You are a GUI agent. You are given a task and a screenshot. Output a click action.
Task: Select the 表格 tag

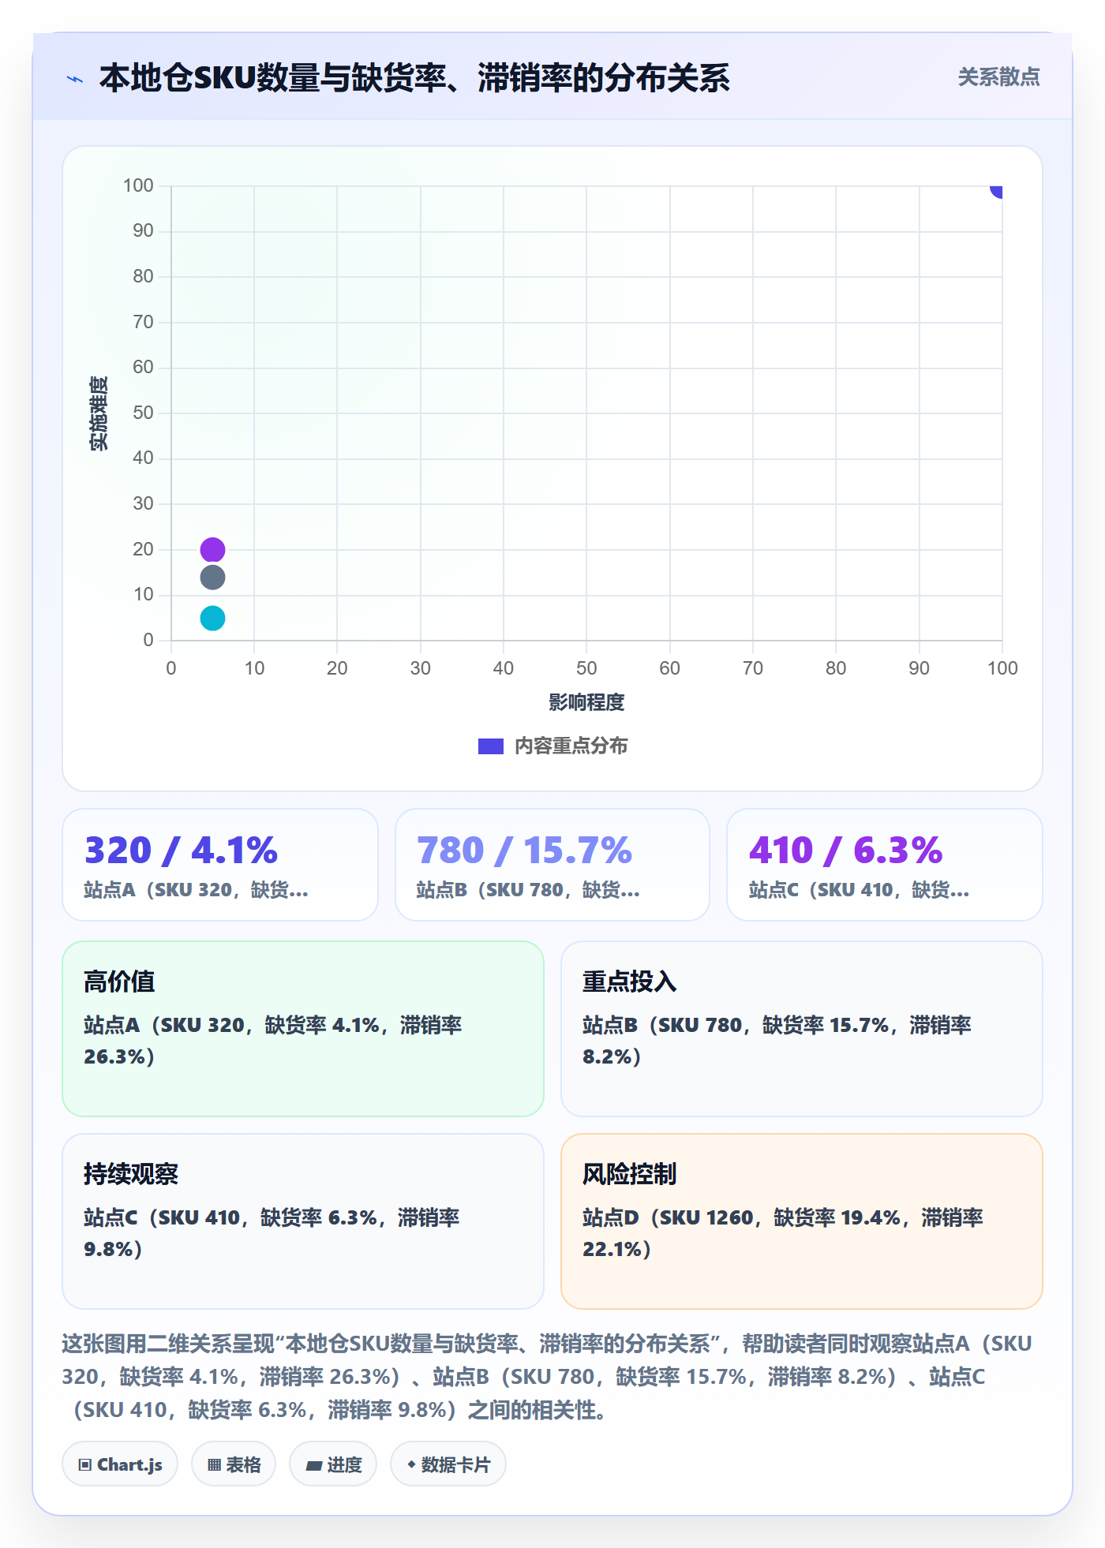tap(234, 1464)
